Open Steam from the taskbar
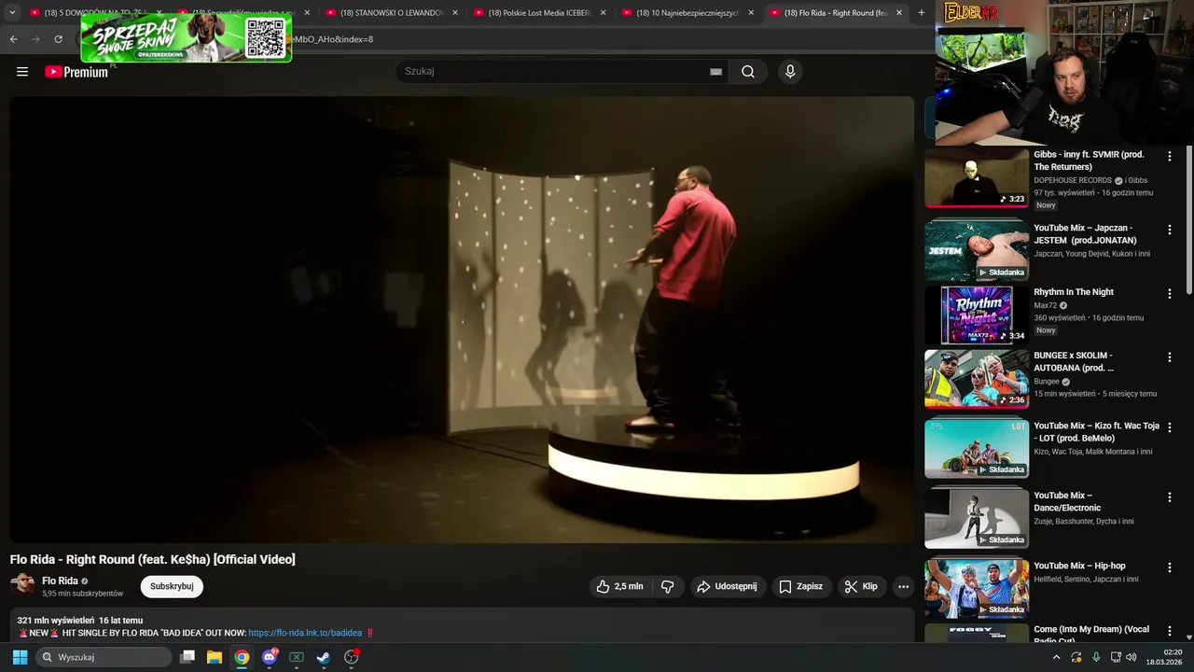This screenshot has height=672, width=1194. click(x=324, y=657)
